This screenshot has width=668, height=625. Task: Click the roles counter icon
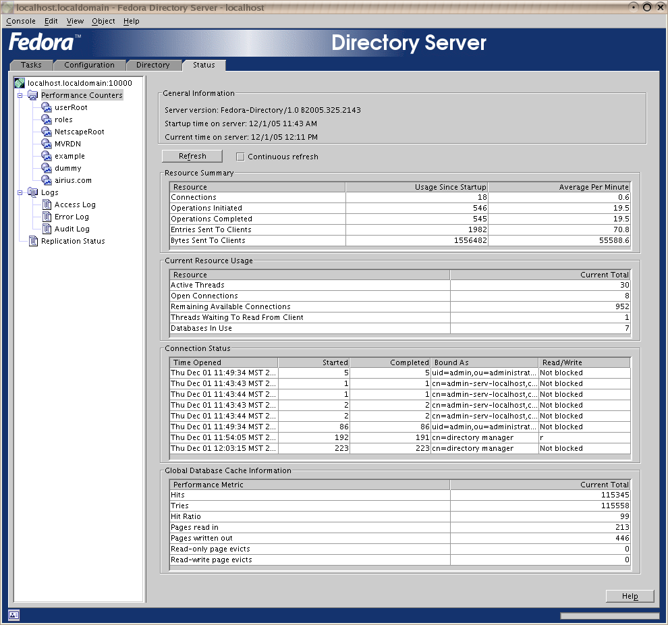coord(47,119)
